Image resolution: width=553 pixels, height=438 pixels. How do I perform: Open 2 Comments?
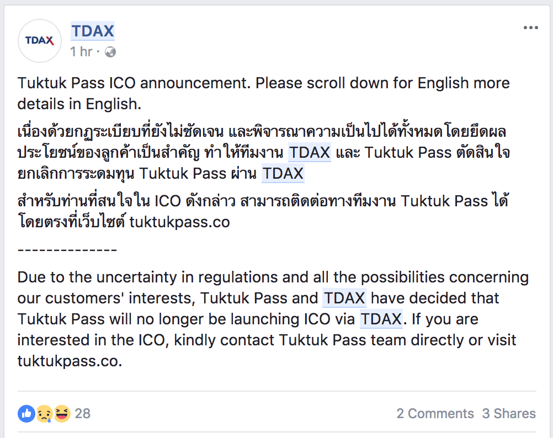pos(435,413)
